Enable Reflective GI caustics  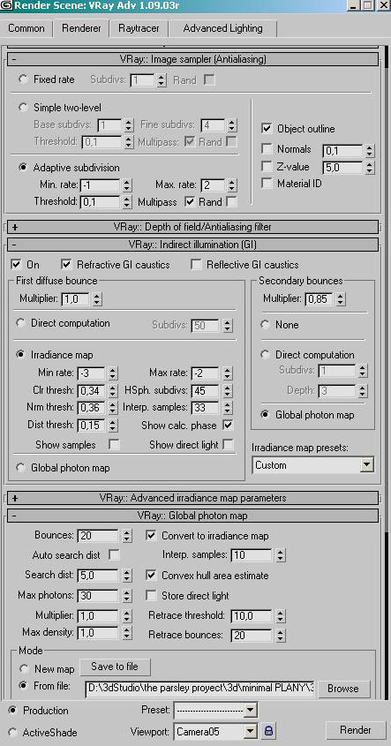196,264
